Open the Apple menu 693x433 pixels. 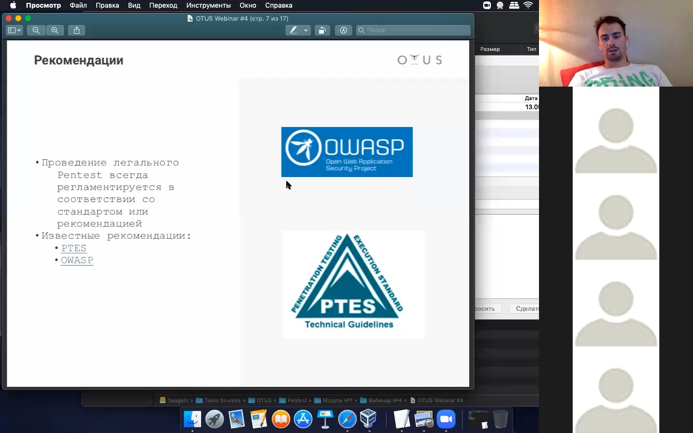click(13, 5)
